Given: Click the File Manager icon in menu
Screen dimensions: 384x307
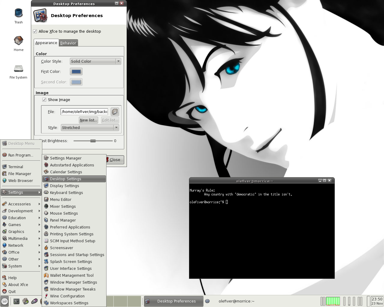Looking at the screenshot, I should pos(4,174).
